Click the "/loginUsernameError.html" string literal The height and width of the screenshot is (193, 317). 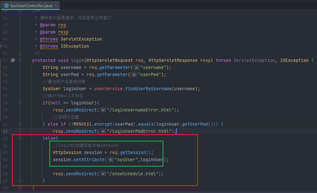[140, 110]
